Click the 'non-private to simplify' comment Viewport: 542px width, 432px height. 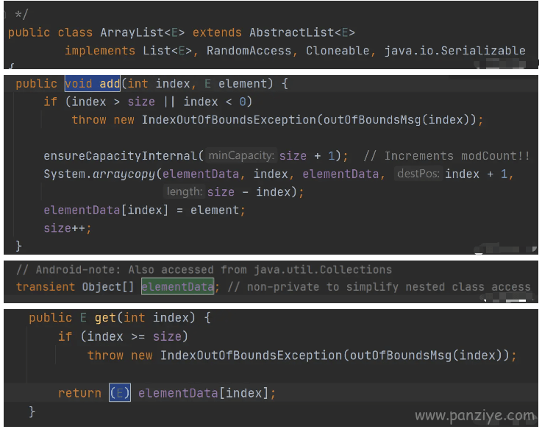379,287
